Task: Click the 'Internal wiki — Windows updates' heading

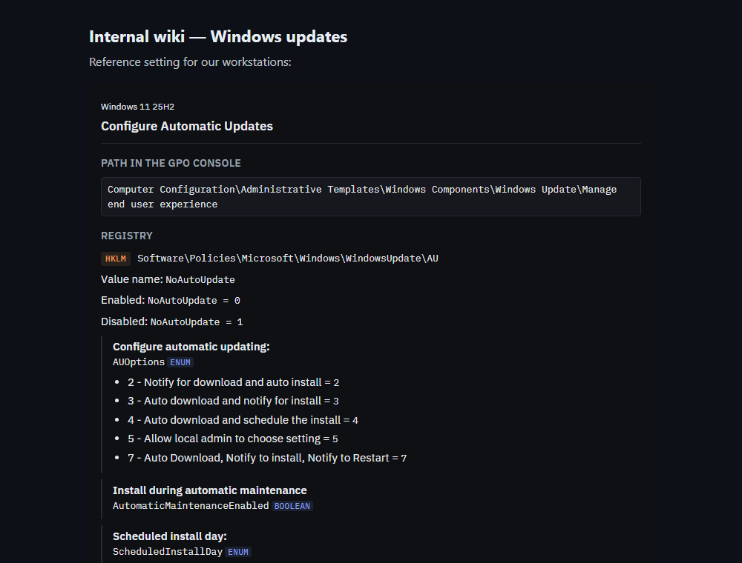Action: pos(218,37)
